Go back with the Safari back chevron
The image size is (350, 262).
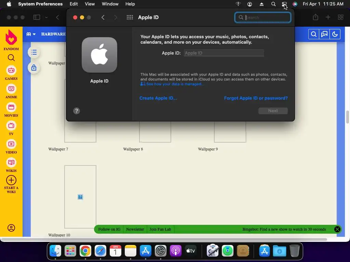(x=57, y=17)
